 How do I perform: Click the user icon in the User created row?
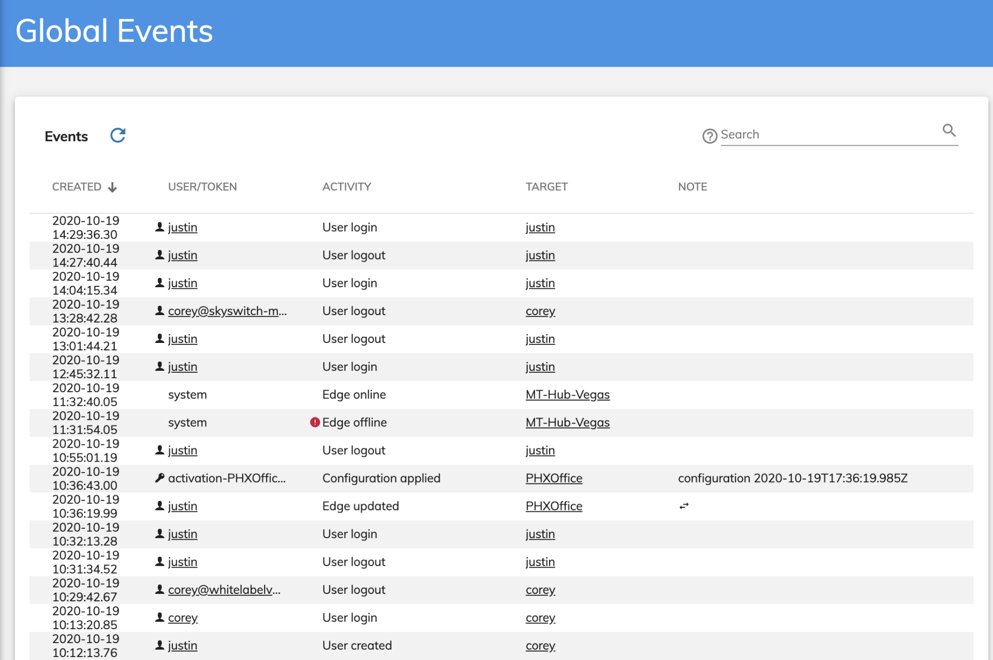(x=159, y=645)
